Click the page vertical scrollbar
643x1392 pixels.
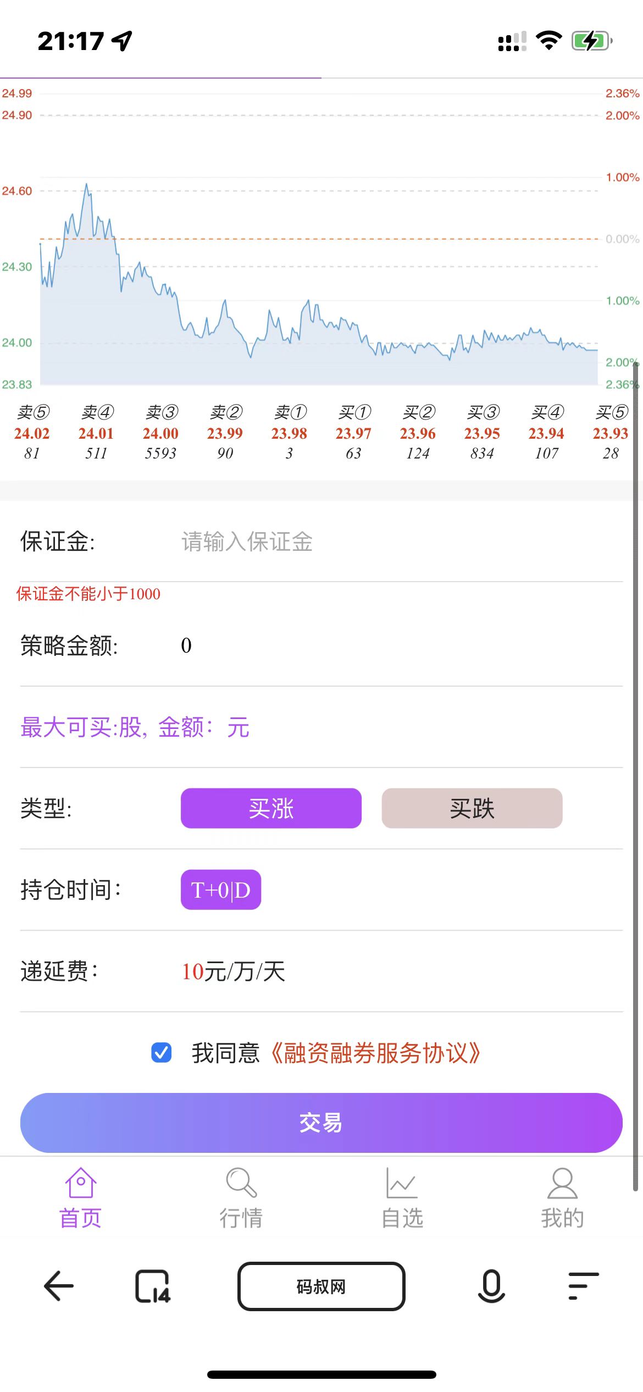click(x=635, y=770)
